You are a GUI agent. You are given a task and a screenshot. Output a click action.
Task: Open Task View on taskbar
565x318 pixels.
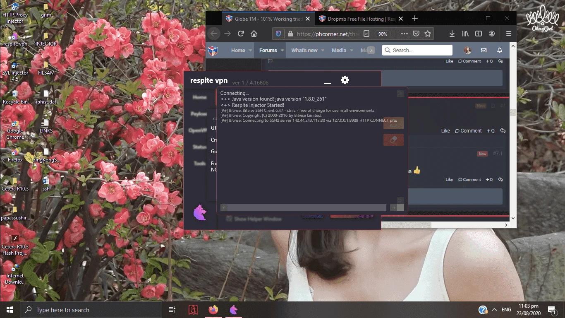[172, 310]
